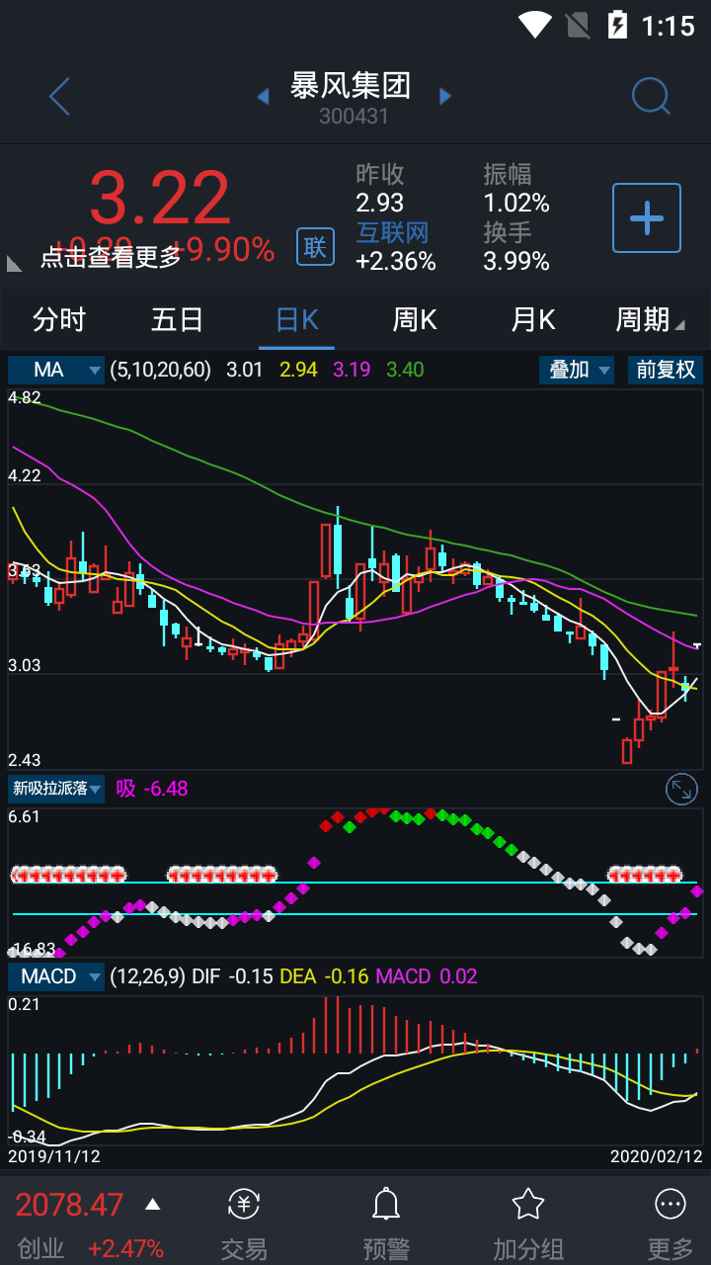Toggle the 前复权 adjustment button
The width and height of the screenshot is (711, 1265).
tap(665, 370)
